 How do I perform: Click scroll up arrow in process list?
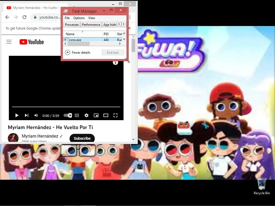124,33
